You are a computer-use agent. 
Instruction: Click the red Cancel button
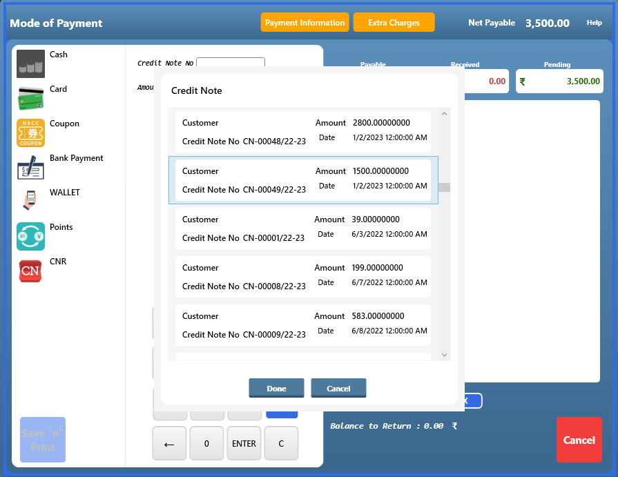pos(579,440)
